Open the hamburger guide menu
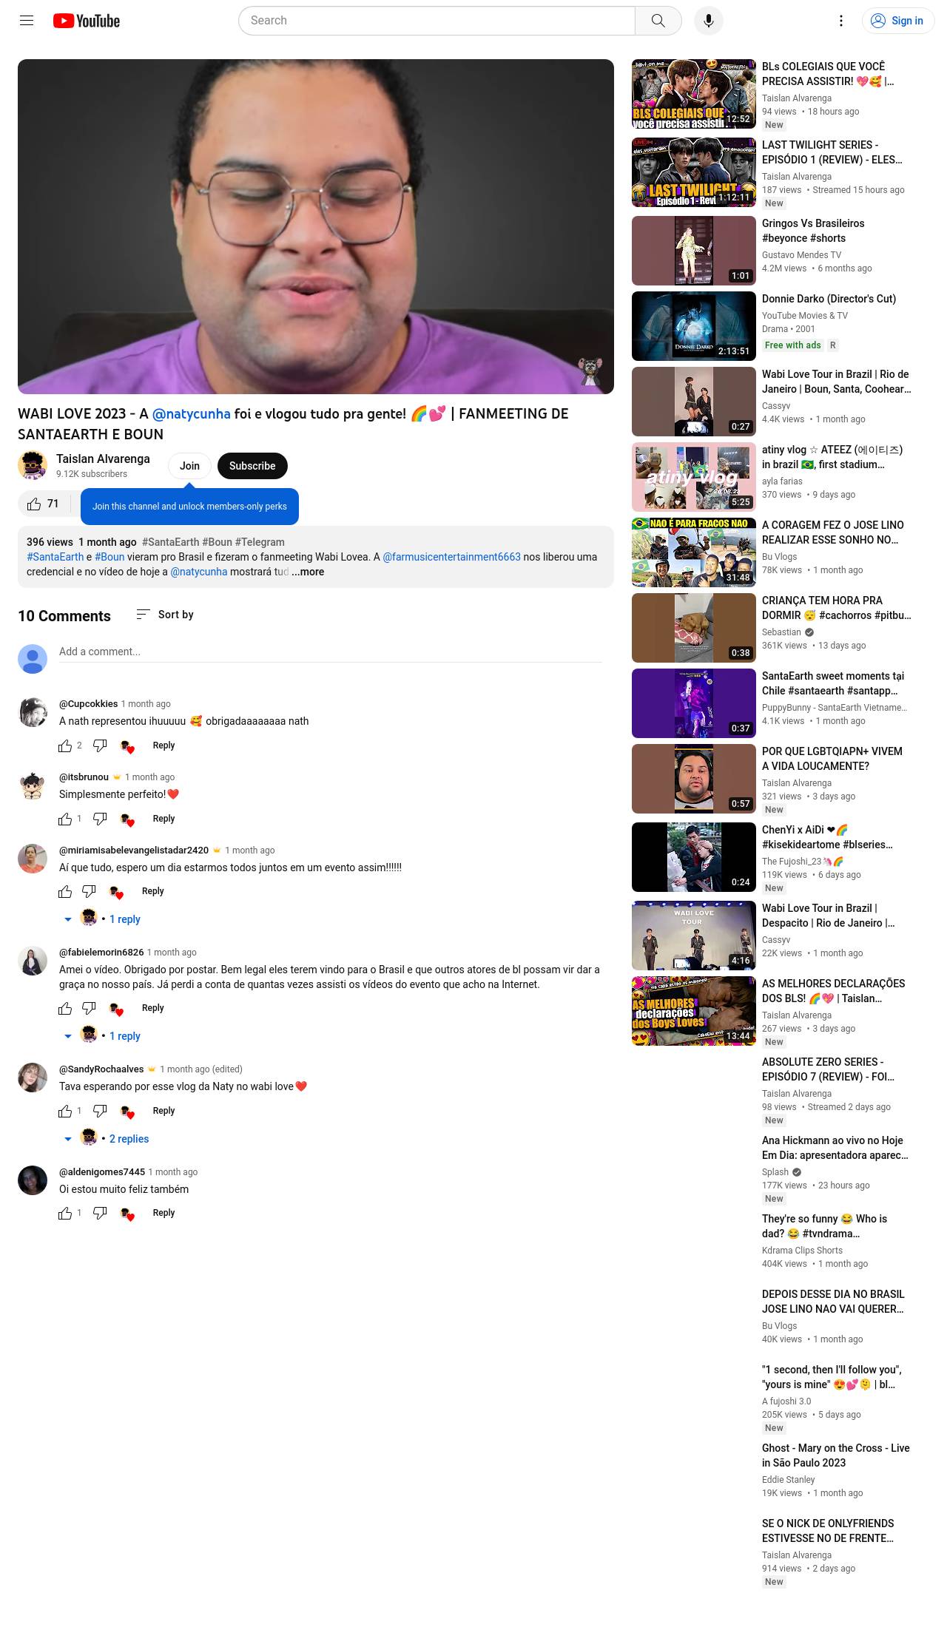 pyautogui.click(x=27, y=21)
